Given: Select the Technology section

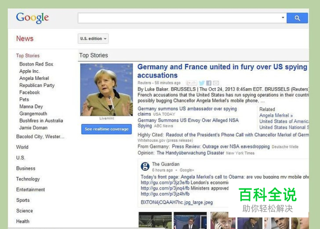Looking at the screenshot, I should (x=28, y=179).
